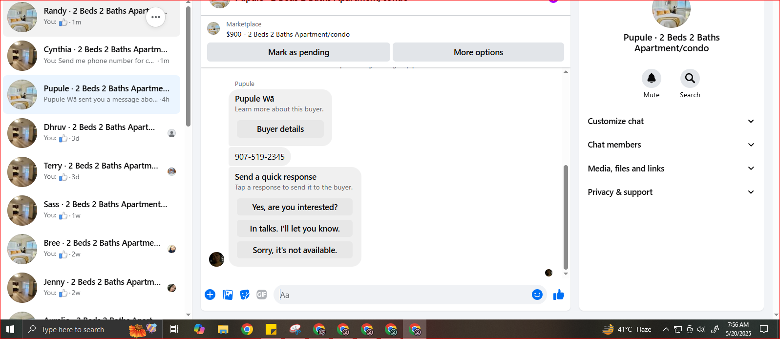Open the Terry conversation

tap(92, 171)
